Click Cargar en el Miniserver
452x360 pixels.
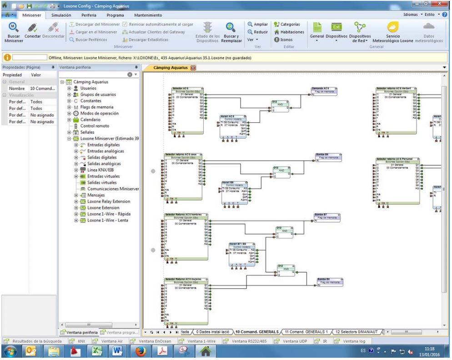point(93,32)
